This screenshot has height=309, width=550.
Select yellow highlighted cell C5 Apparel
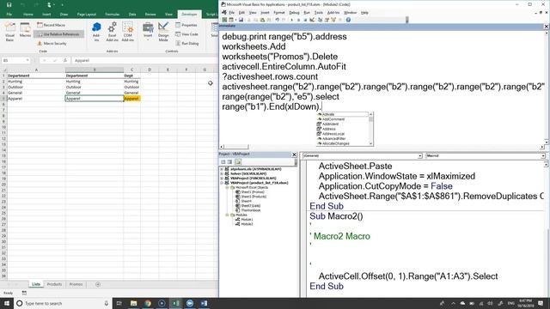click(131, 99)
